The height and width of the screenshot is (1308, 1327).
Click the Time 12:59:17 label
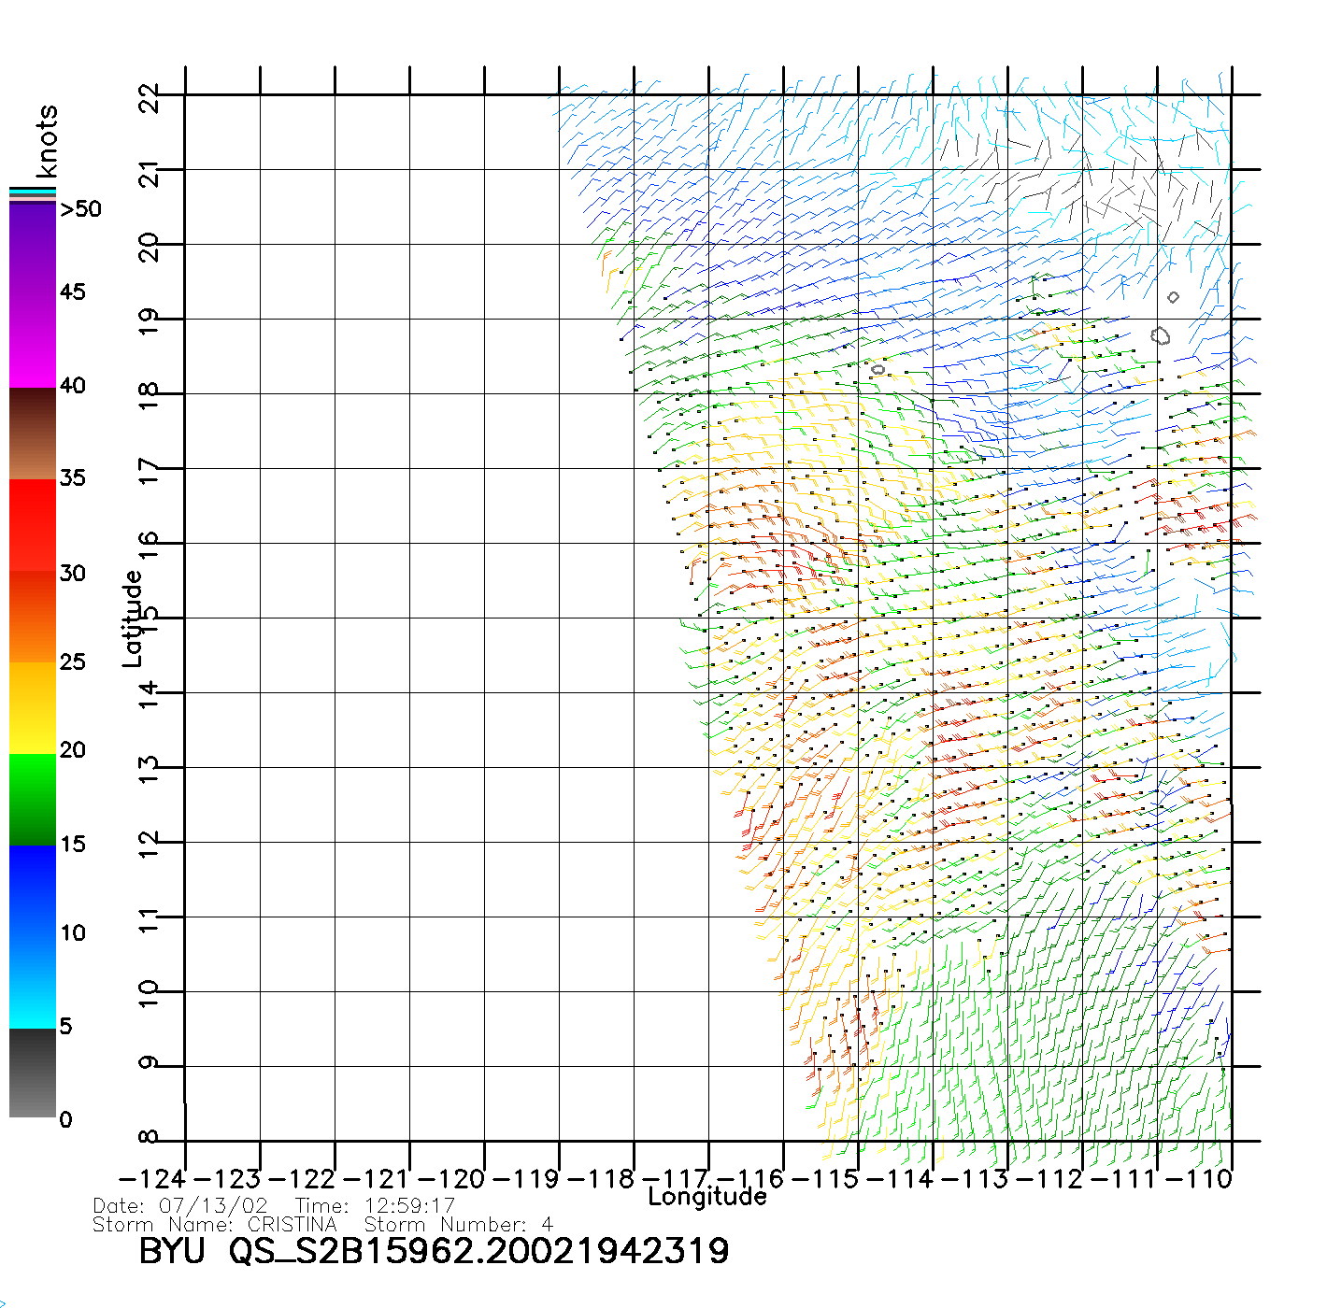pos(376,1206)
